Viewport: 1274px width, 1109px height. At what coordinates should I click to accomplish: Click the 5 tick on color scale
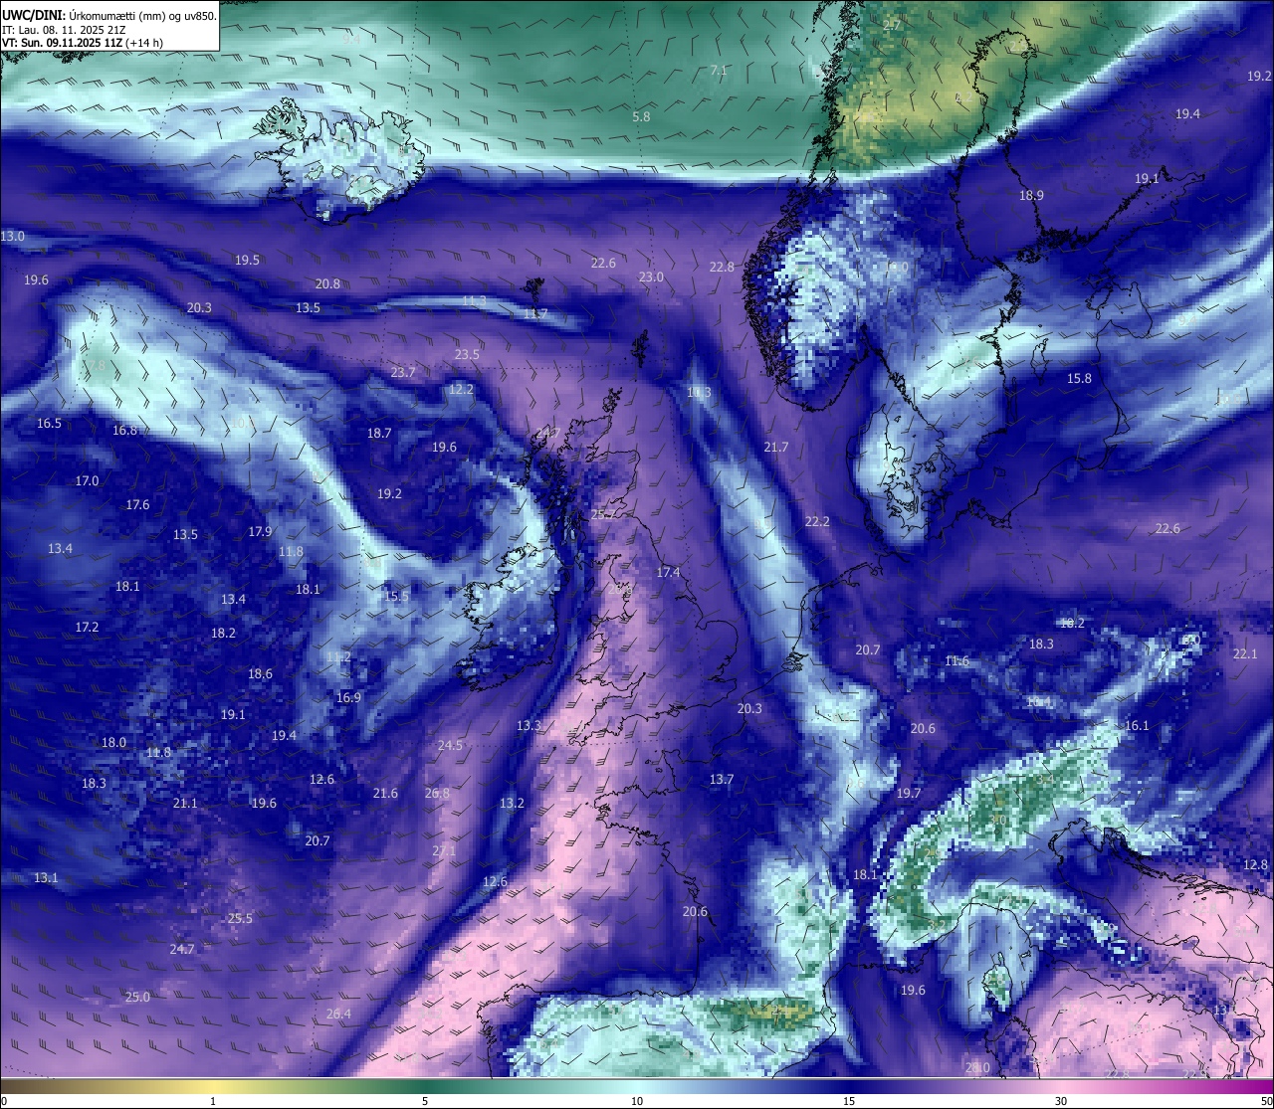(x=425, y=1101)
